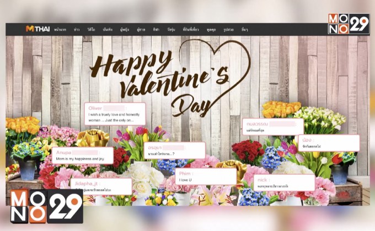Open the หน้าแรก home menu item
The image size is (375, 231).
pos(60,30)
